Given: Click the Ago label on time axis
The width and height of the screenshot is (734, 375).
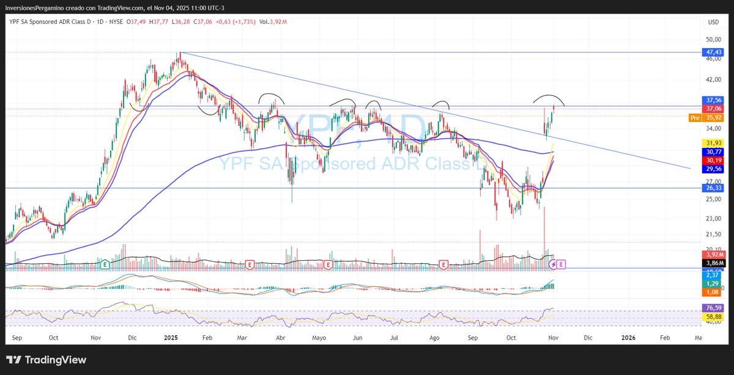Looking at the screenshot, I should click(435, 337).
